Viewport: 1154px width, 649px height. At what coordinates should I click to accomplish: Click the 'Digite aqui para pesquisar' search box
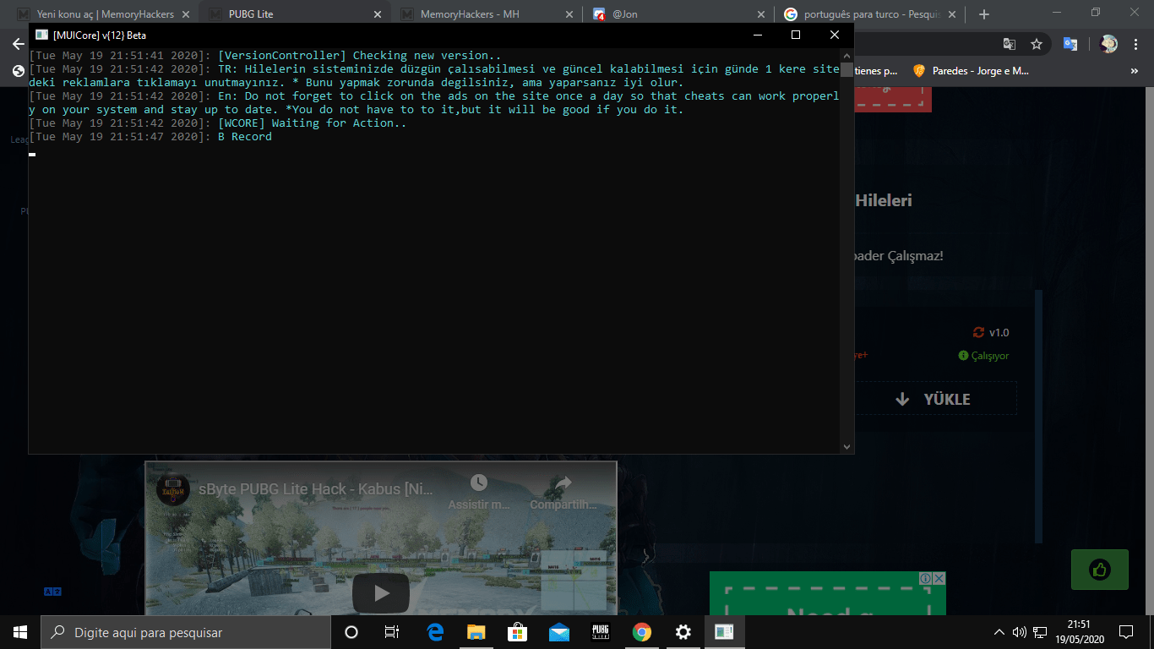pyautogui.click(x=186, y=632)
